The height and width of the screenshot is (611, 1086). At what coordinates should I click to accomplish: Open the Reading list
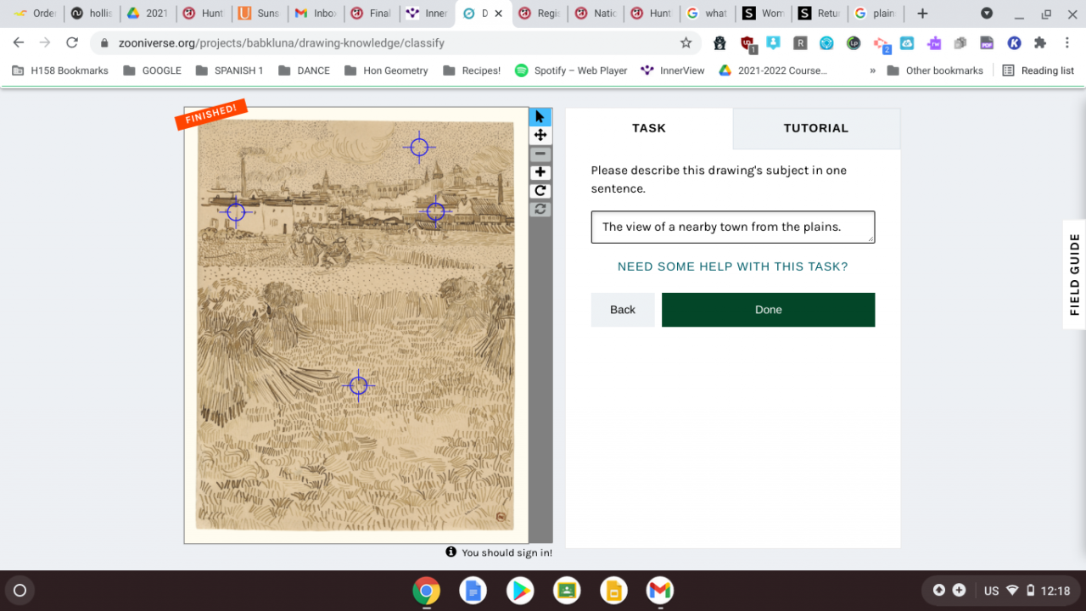tap(1038, 70)
